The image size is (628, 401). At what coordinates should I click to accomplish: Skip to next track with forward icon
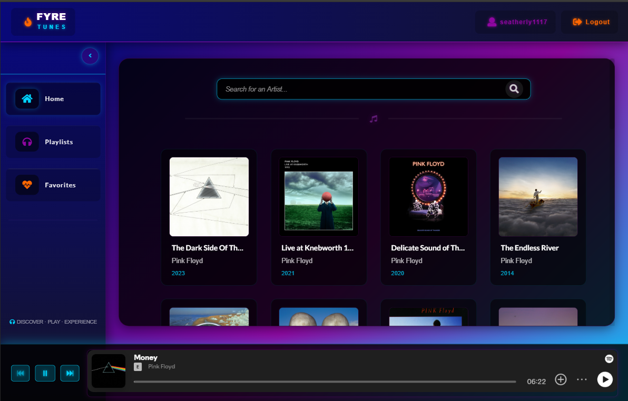tap(70, 373)
